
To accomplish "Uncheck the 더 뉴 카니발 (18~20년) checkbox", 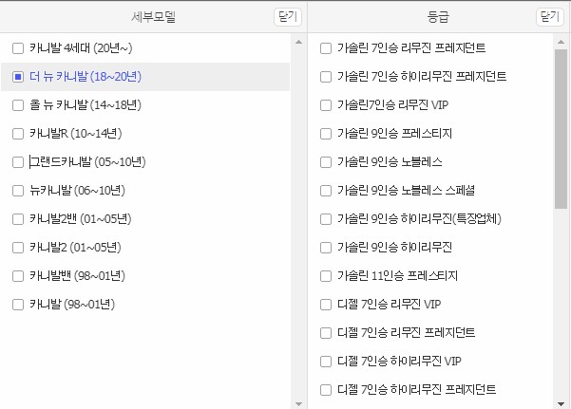I will 18,77.
